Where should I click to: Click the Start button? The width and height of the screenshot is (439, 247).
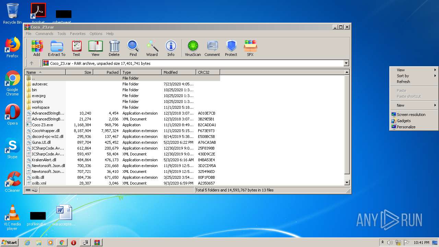point(9,242)
